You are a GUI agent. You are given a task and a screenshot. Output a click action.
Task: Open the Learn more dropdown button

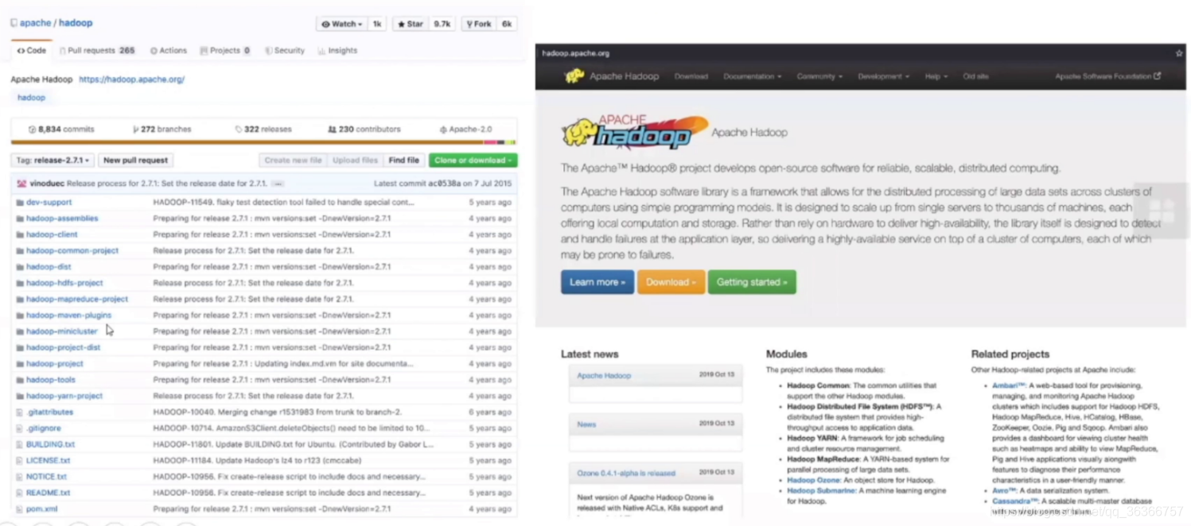tap(597, 282)
